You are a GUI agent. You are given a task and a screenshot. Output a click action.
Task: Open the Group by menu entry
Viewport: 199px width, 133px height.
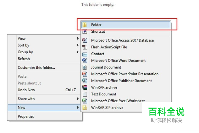point(44,52)
